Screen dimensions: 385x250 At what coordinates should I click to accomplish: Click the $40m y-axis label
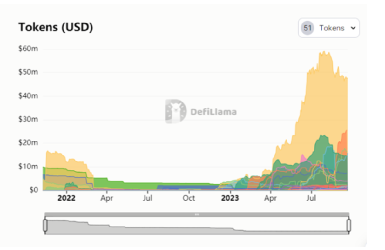(x=28, y=96)
